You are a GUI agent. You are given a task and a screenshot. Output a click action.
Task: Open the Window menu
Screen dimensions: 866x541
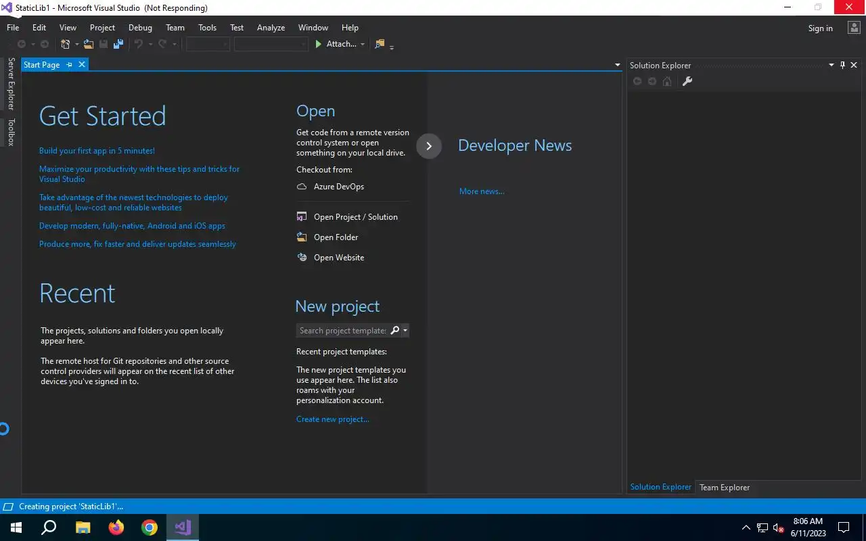point(313,28)
